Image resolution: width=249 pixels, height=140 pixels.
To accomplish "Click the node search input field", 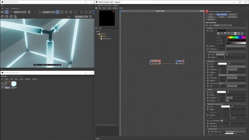I will tap(108, 28).
